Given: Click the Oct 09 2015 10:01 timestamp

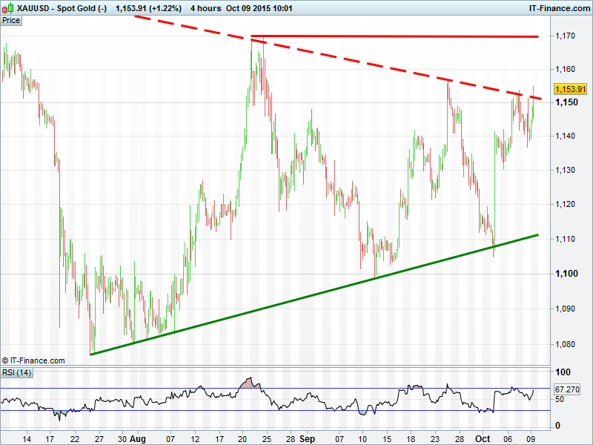Looking at the screenshot, I should [259, 8].
